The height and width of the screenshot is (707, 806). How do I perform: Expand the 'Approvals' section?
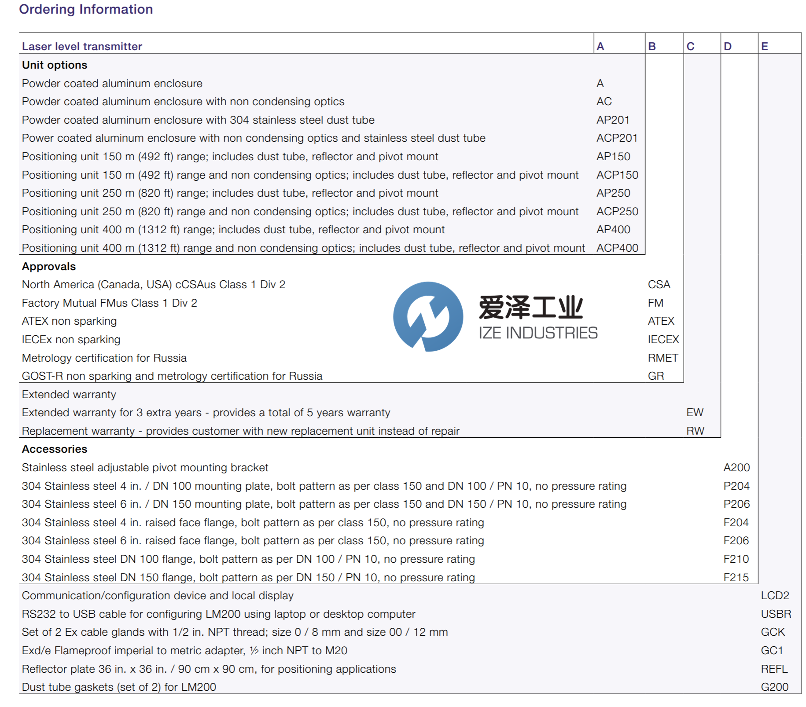pos(48,266)
